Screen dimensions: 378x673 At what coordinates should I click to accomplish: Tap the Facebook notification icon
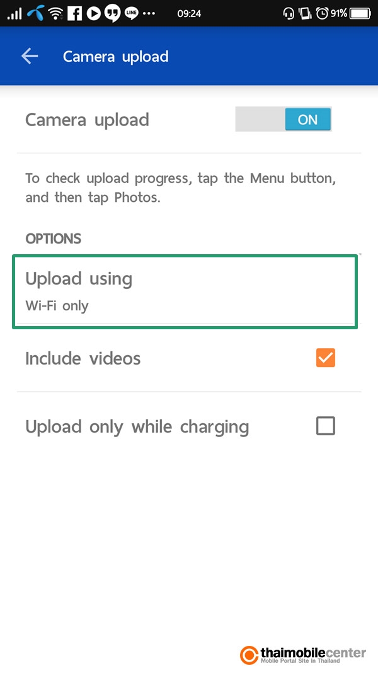74,13
